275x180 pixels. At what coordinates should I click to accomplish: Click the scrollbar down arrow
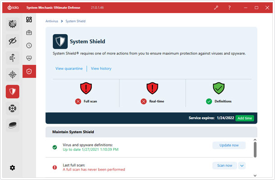tap(255, 175)
